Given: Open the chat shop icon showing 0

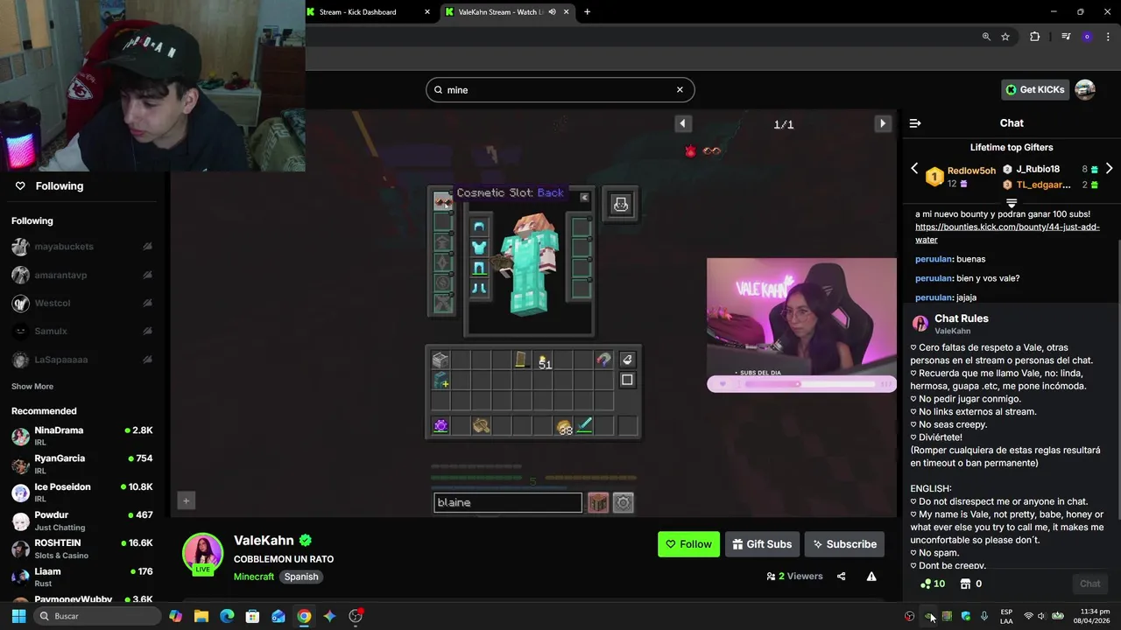Looking at the screenshot, I should click(970, 584).
